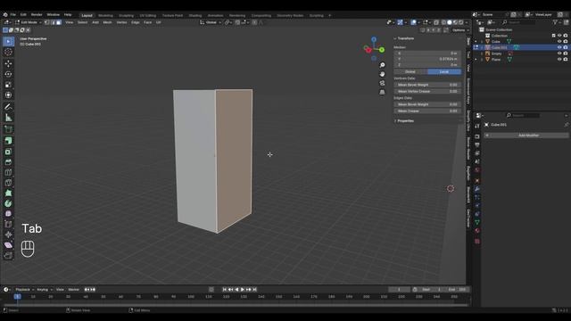
Task: Play the animation
Action: coord(243,290)
